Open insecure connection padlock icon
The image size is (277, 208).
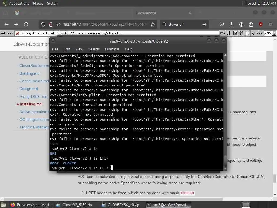point(51,24)
